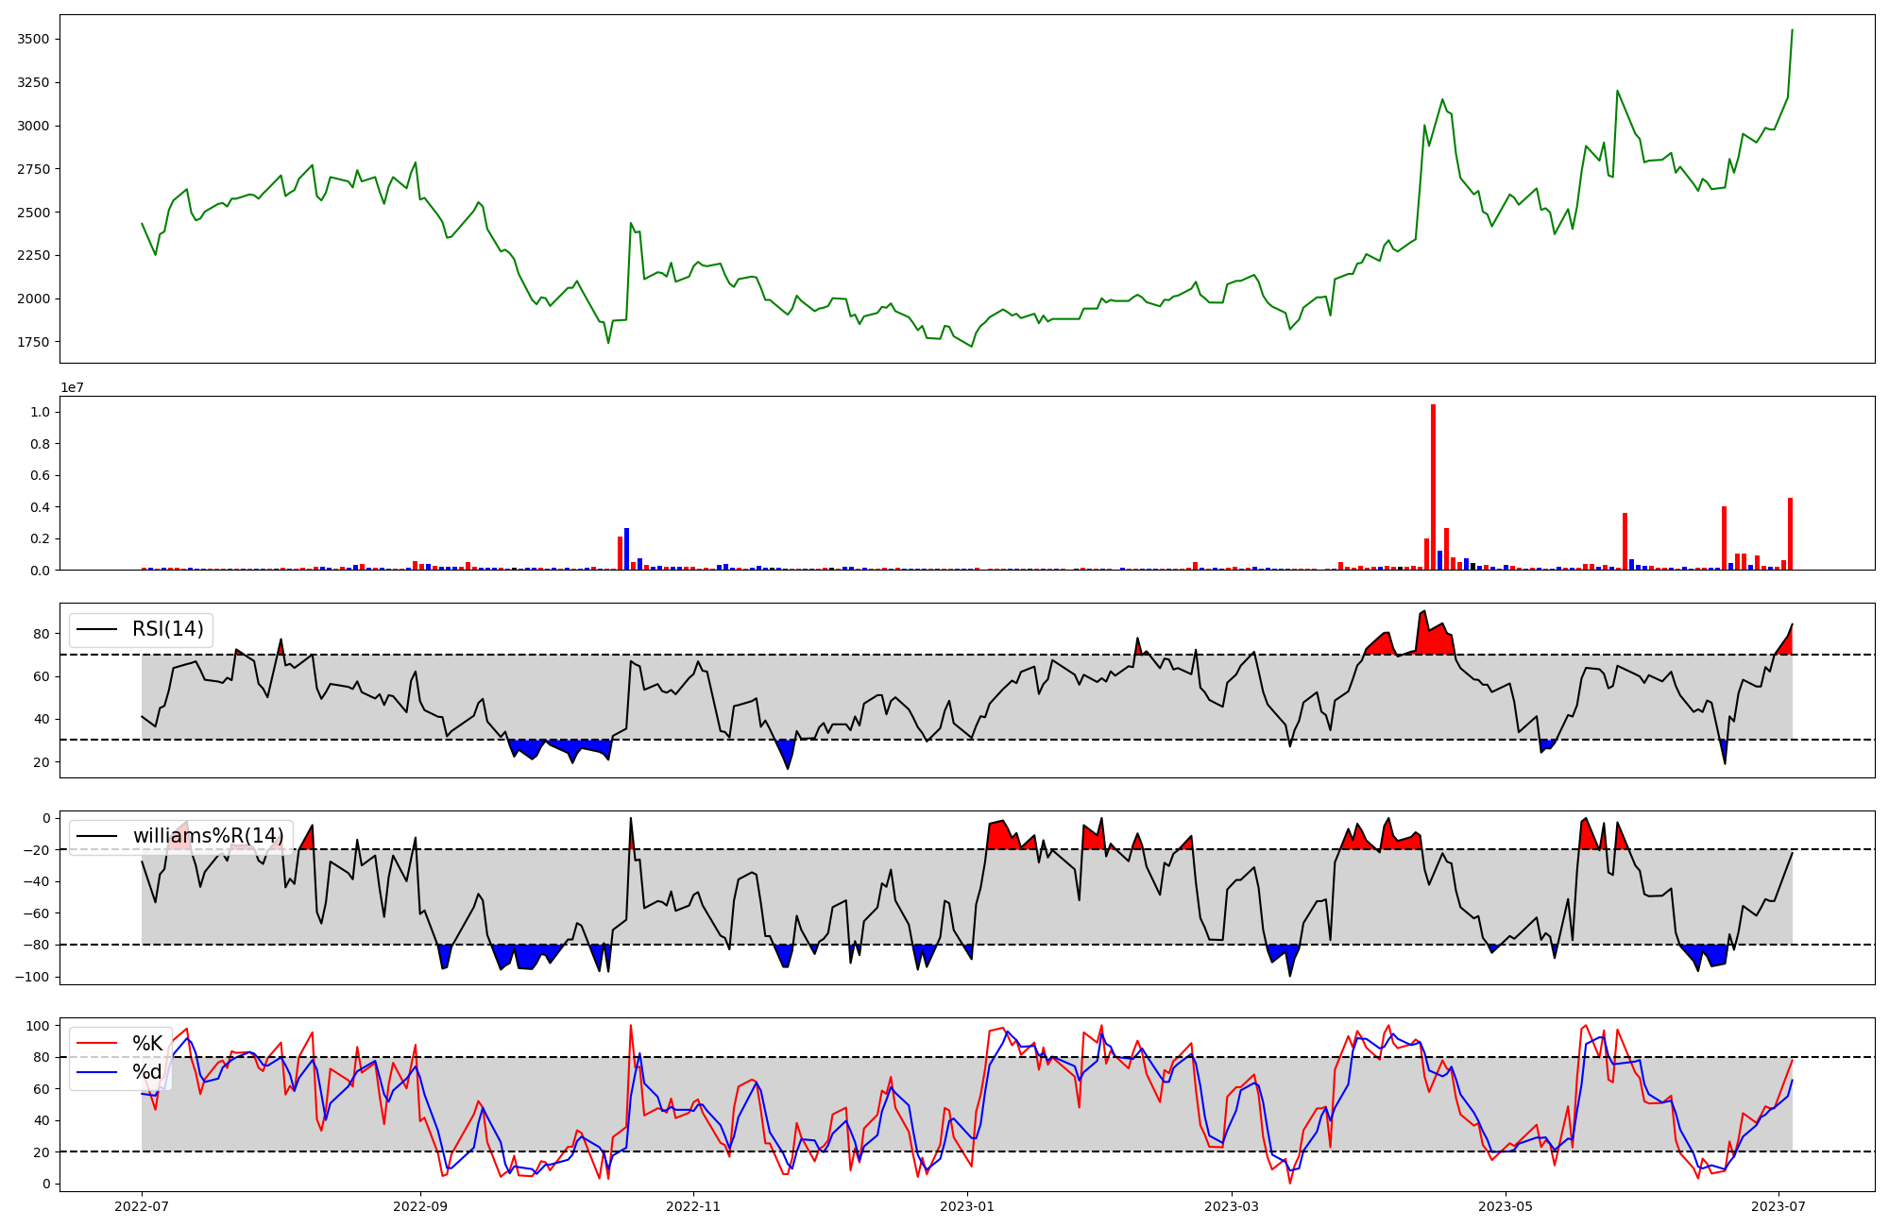Click the red %K legend line
The width and height of the screenshot is (1889, 1228).
click(96, 1044)
